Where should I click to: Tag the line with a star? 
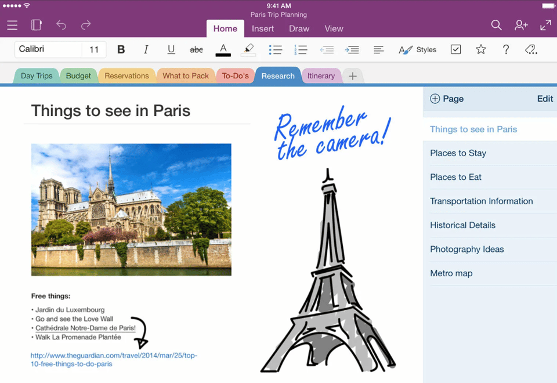pyautogui.click(x=480, y=49)
